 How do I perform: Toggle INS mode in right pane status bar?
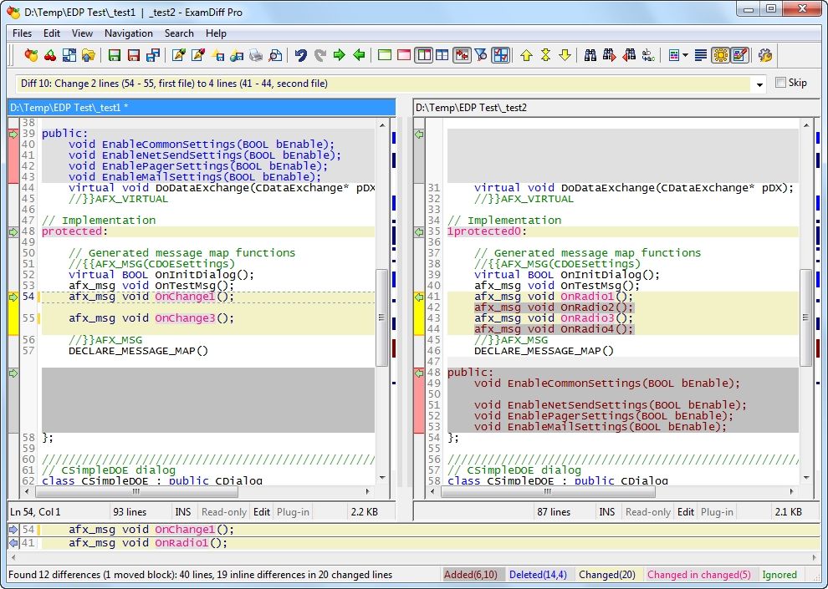click(x=607, y=512)
